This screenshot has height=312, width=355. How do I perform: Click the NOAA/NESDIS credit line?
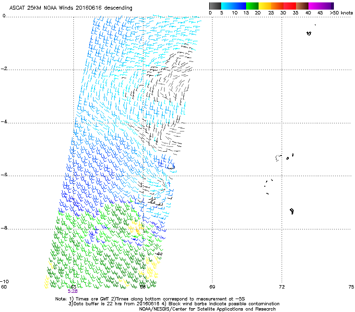point(207,309)
